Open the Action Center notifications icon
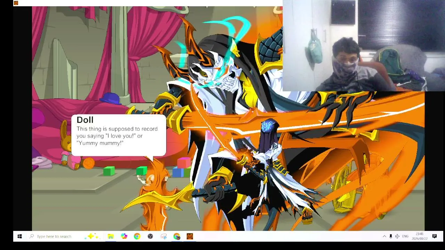The height and width of the screenshot is (250, 445). coord(435,236)
